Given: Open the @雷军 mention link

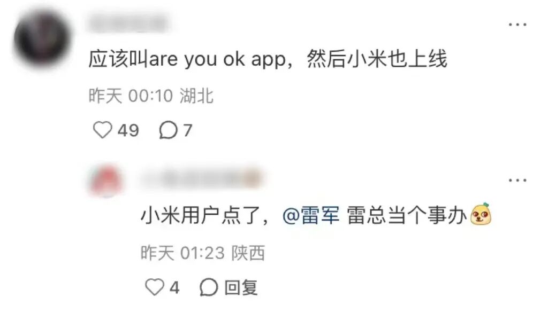Looking at the screenshot, I should [x=311, y=215].
